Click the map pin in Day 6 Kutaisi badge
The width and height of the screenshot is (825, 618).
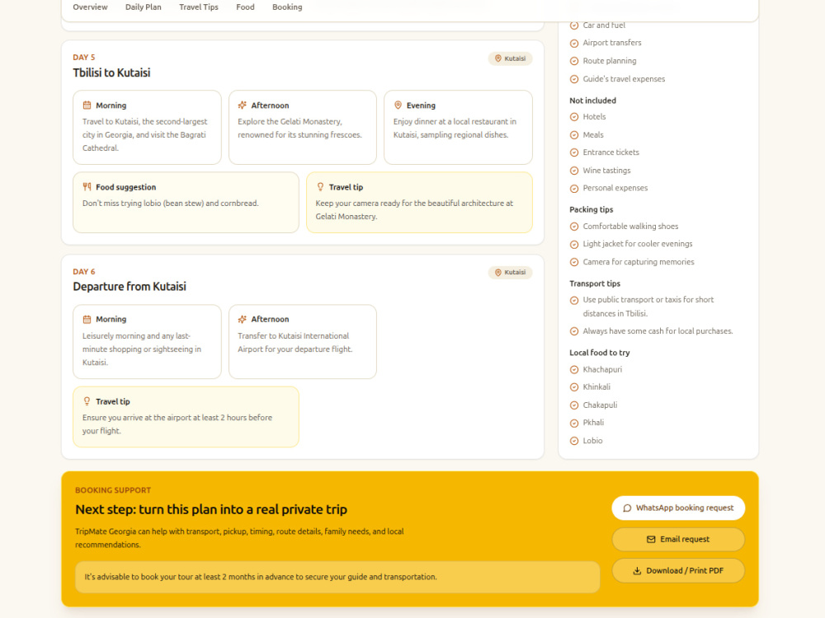(x=497, y=272)
